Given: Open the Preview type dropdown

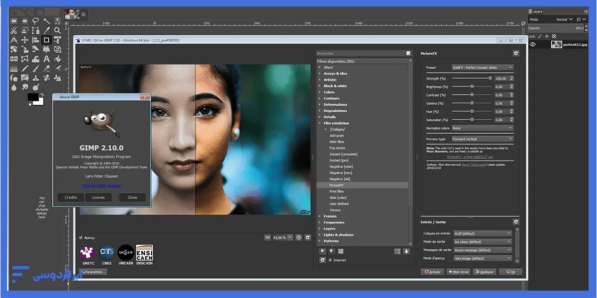Looking at the screenshot, I should pos(482,139).
